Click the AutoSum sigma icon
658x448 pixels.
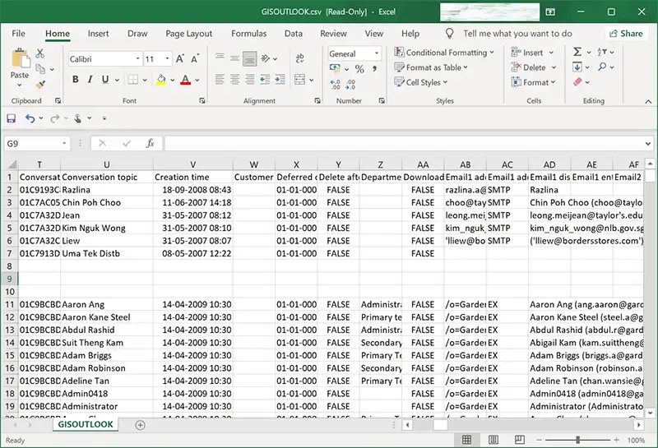pos(577,52)
